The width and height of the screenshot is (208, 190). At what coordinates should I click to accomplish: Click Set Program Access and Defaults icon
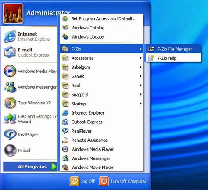pos(65,19)
